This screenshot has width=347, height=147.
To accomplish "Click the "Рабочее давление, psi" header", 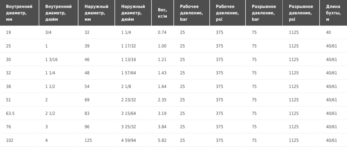I will pos(228,13).
